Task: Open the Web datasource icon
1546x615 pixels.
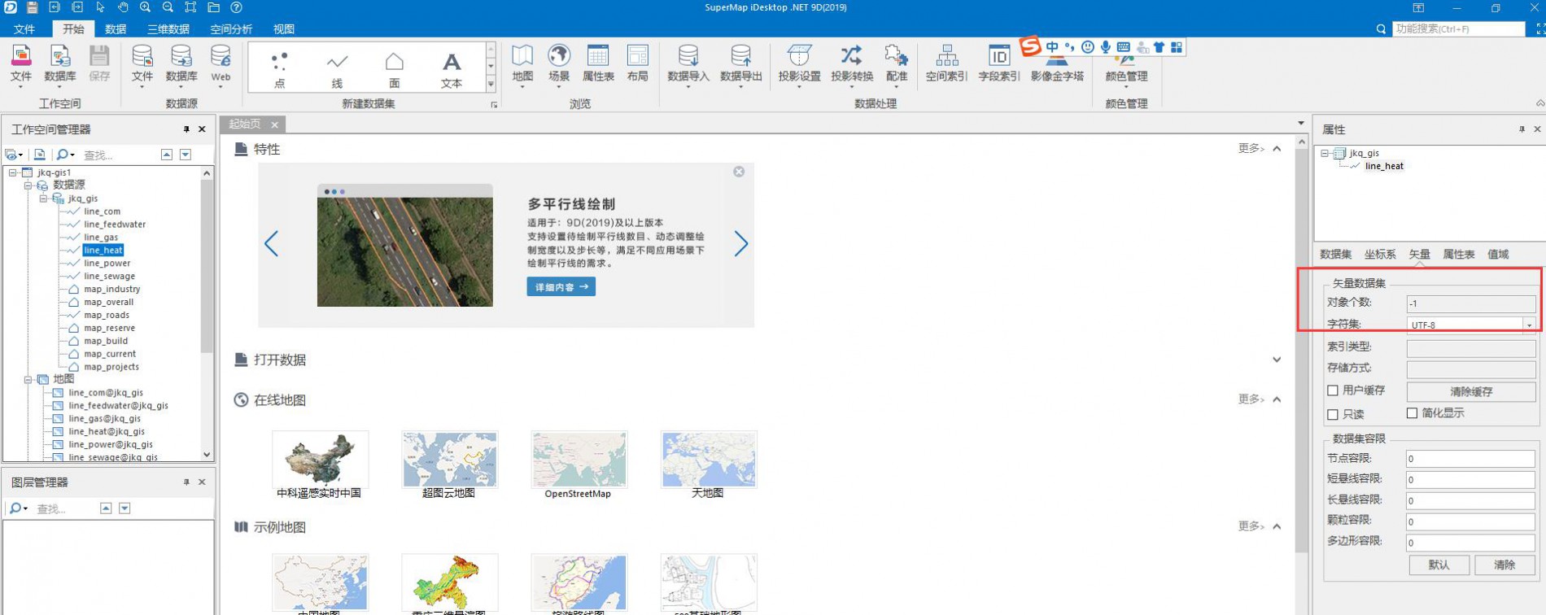Action: click(x=221, y=63)
